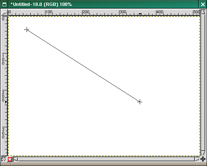
Task: Click the vertical scrollbar track
Action: coord(203,83)
